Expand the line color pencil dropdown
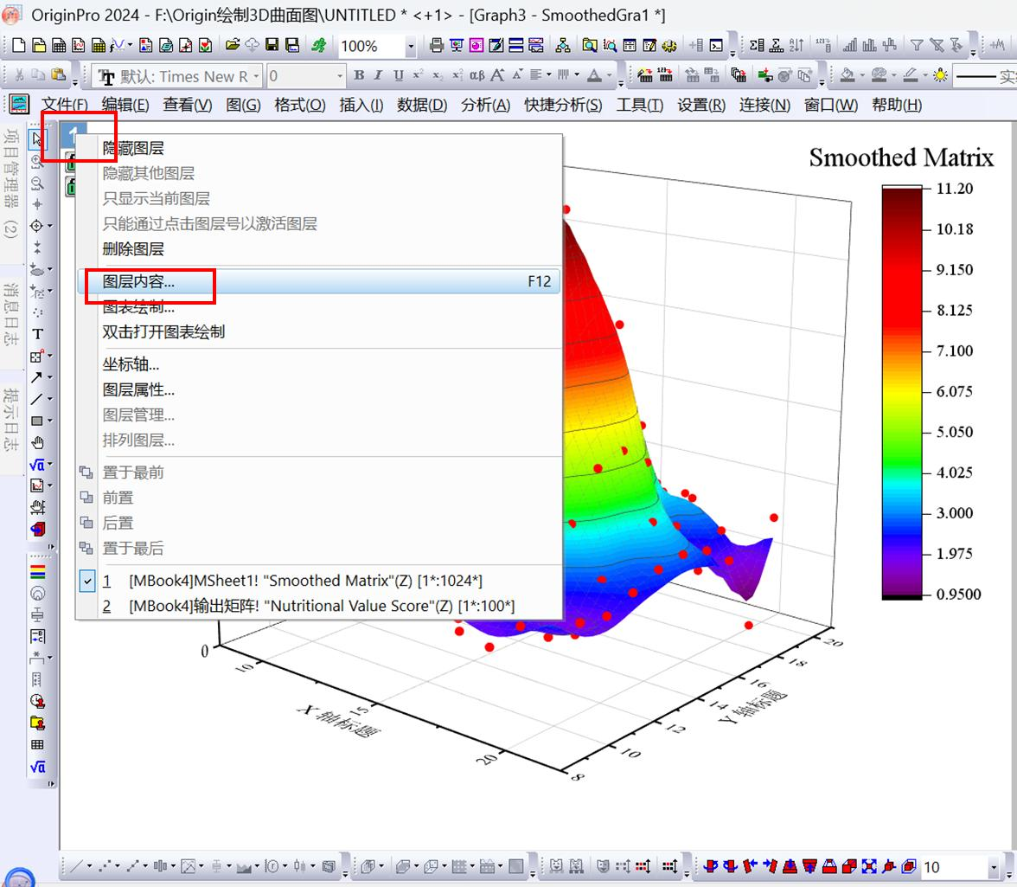Screen dimensions: 1017x887 (925, 76)
